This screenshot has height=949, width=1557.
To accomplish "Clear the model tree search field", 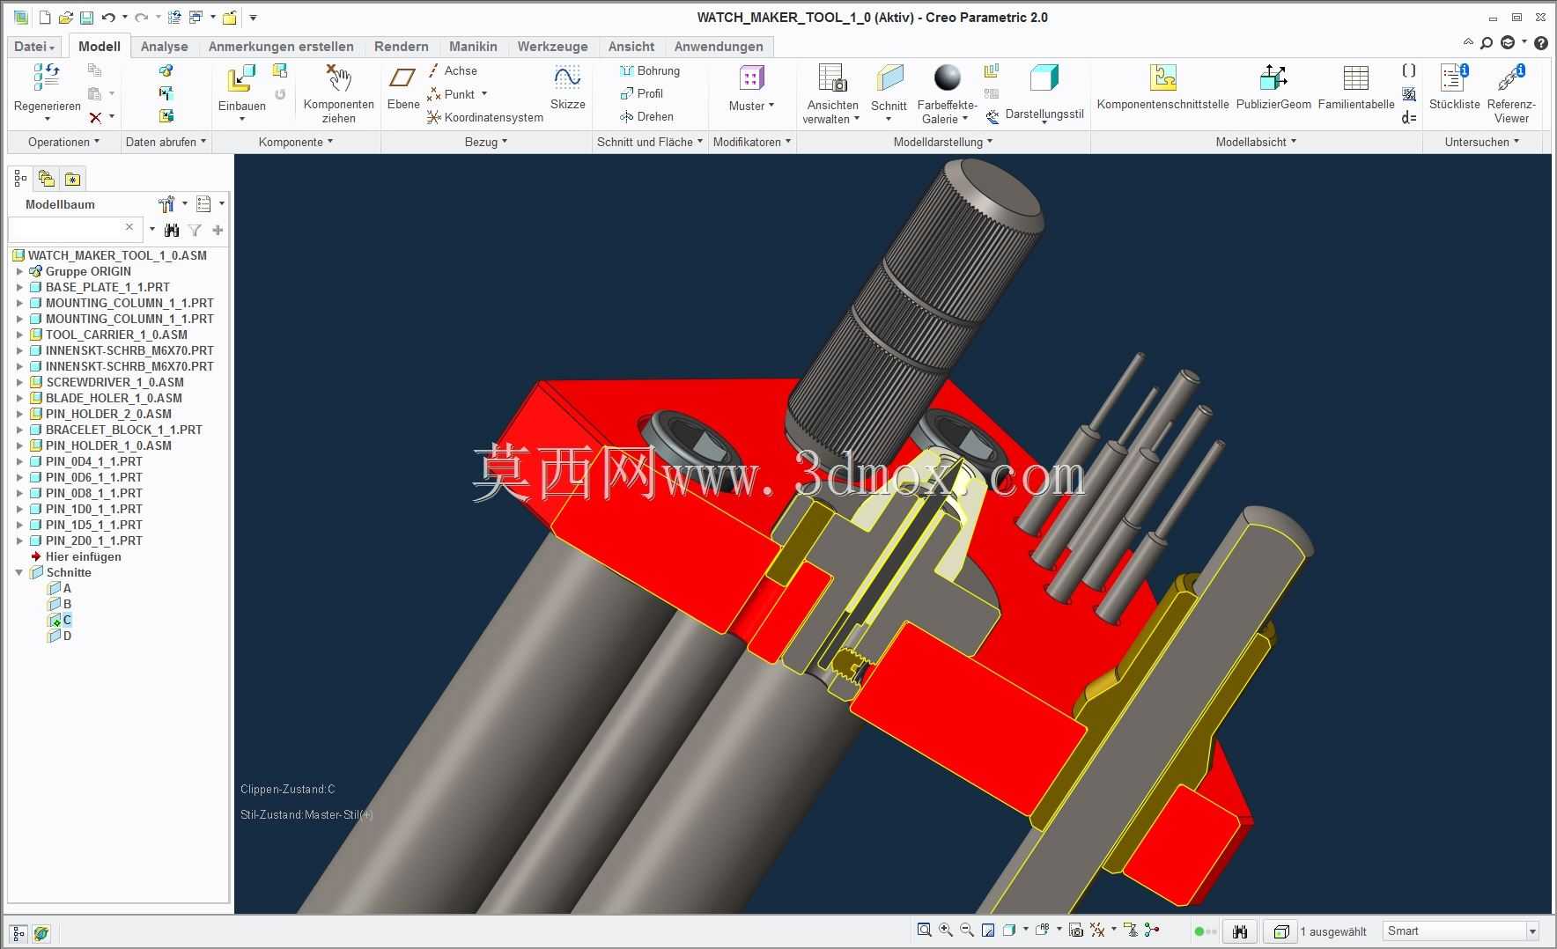I will tap(129, 227).
